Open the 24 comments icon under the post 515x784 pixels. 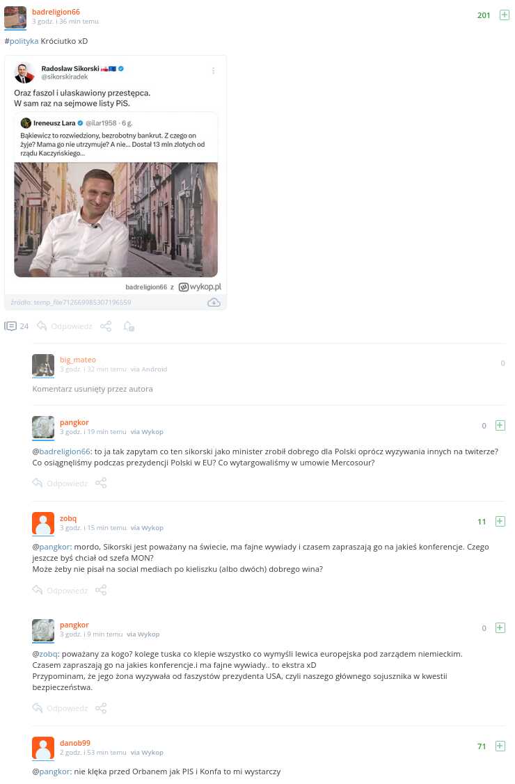[17, 326]
